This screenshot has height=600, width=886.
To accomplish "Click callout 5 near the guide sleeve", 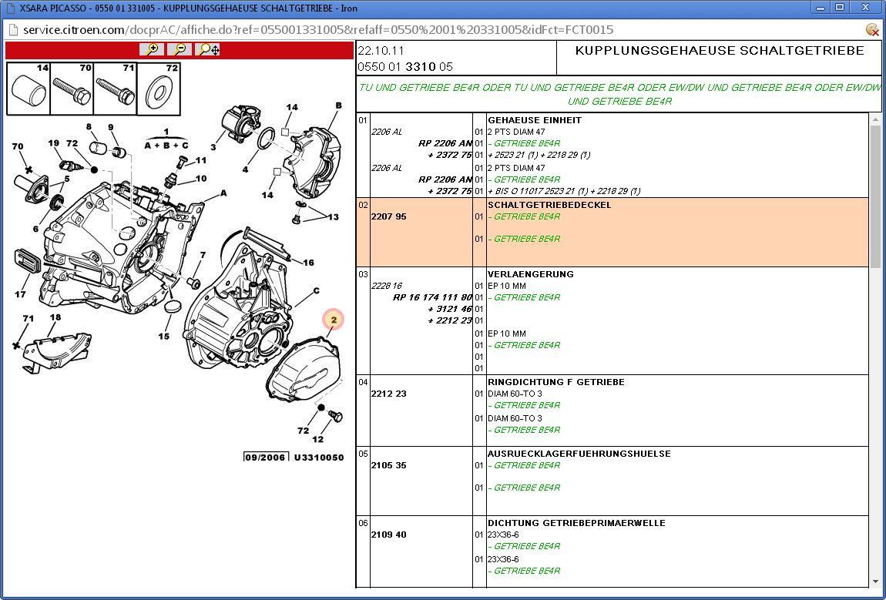I will pyautogui.click(x=67, y=179).
